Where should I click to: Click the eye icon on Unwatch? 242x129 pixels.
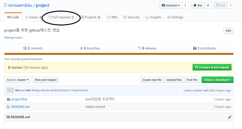(x=163, y=6)
